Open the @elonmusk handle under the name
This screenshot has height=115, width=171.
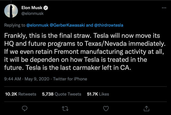32,13
